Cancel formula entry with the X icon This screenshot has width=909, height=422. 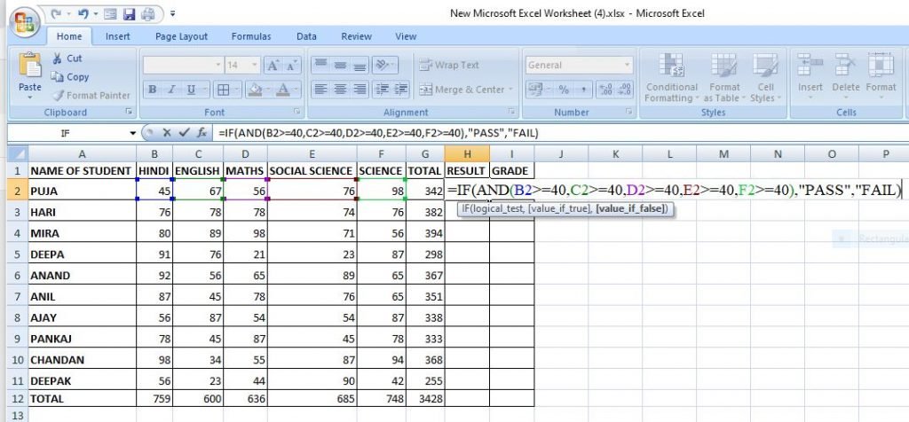[167, 133]
